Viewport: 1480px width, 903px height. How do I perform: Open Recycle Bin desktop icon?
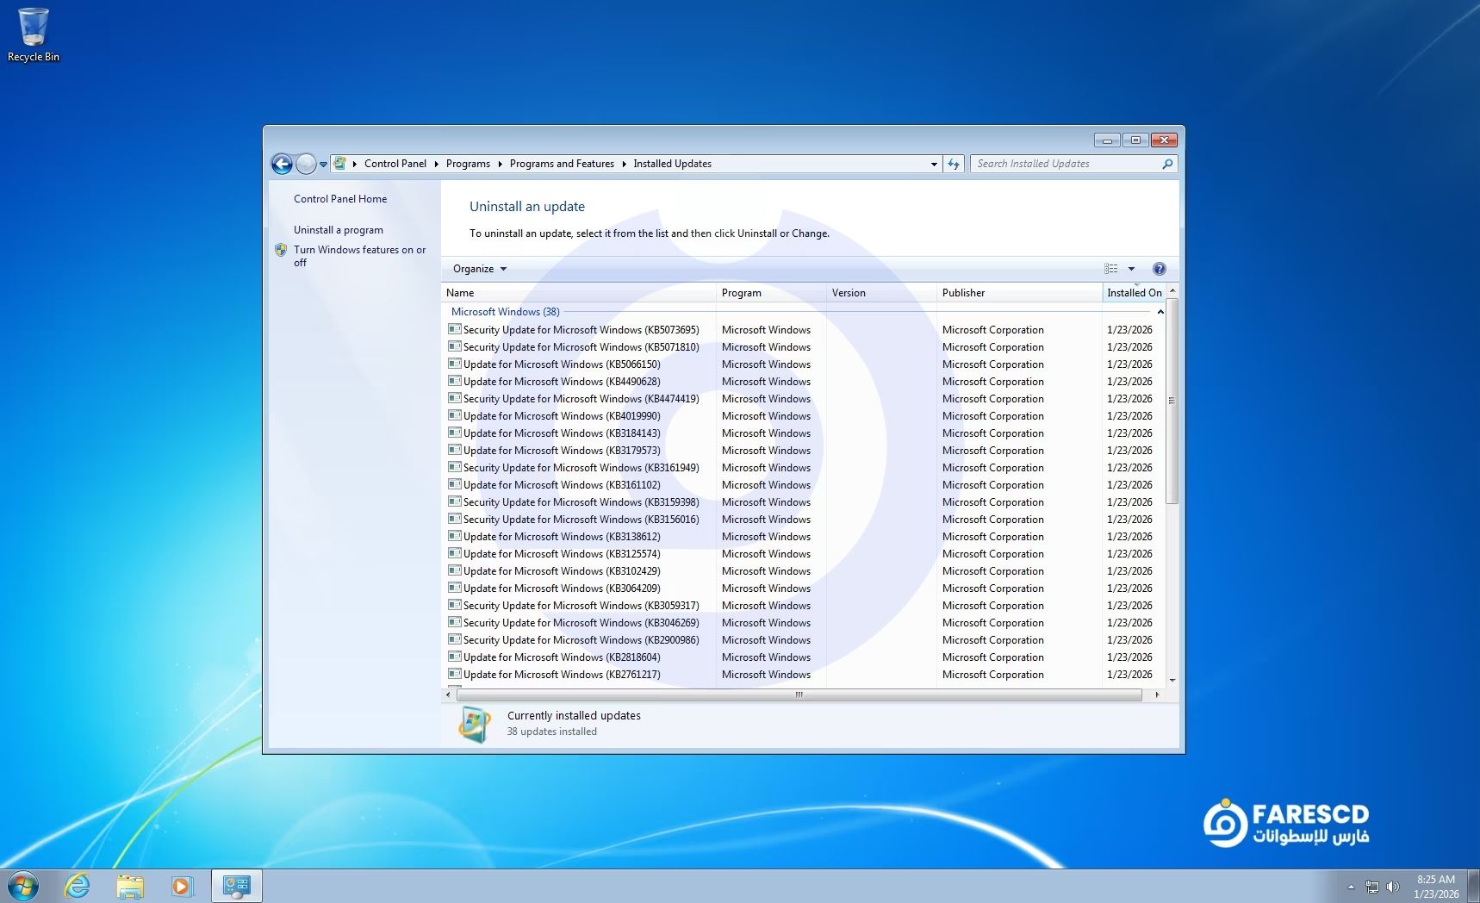click(34, 34)
